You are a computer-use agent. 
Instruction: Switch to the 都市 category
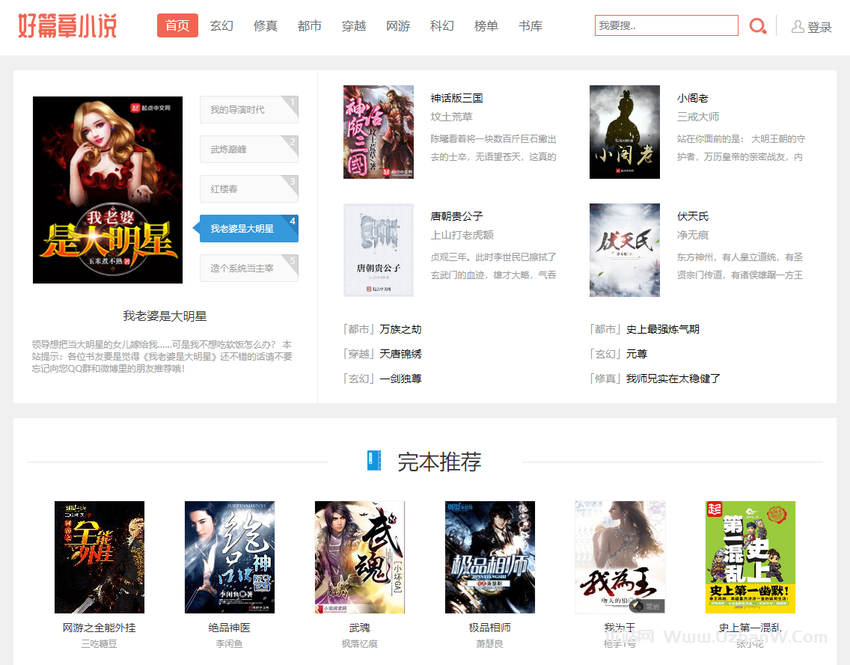point(310,25)
